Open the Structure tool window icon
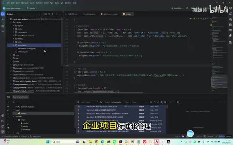Image resolution: width=233 pixels, height=145 pixels. [x=3, y=26]
